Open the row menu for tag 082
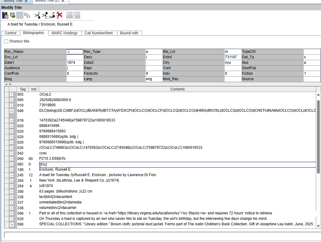Screen dimensions: 321x242 (12, 165)
